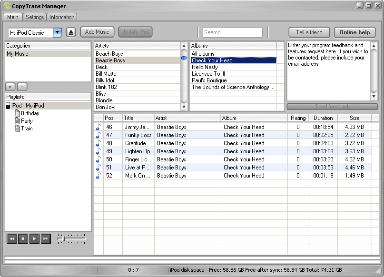Open the Settings tab
Image resolution: width=384 pixels, height=277 pixels.
point(35,17)
